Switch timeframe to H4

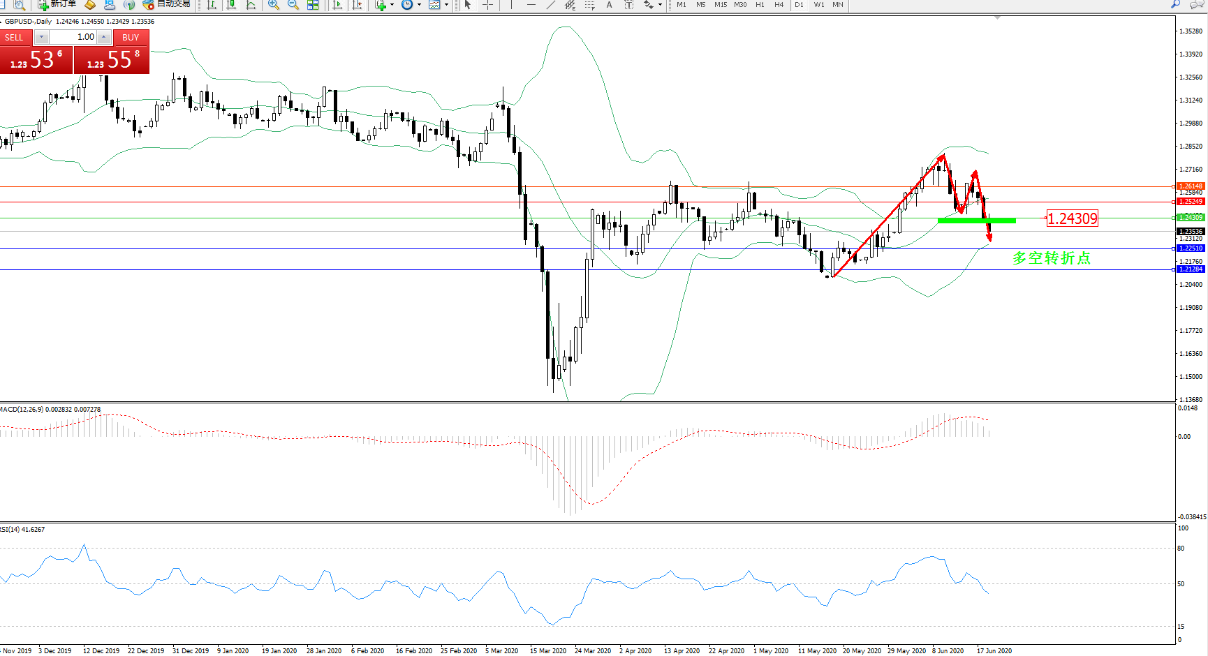click(779, 5)
